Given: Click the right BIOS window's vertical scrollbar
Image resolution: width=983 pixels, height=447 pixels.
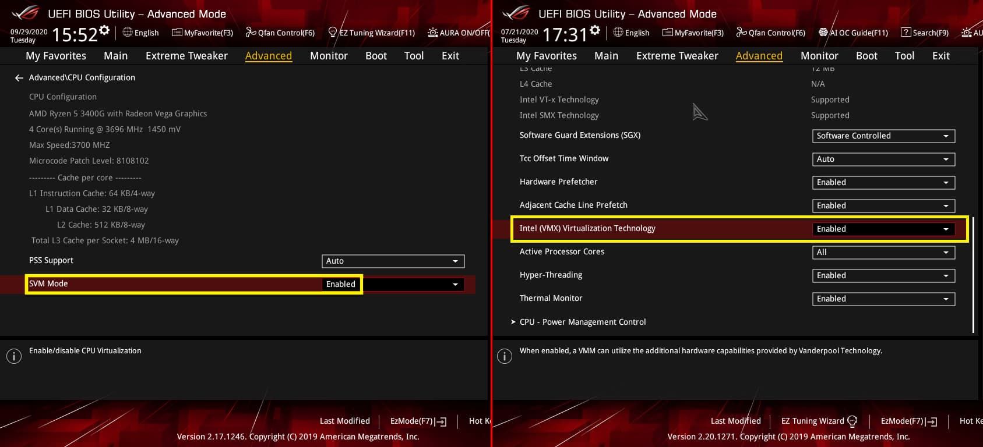Looking at the screenshot, I should pyautogui.click(x=973, y=275).
